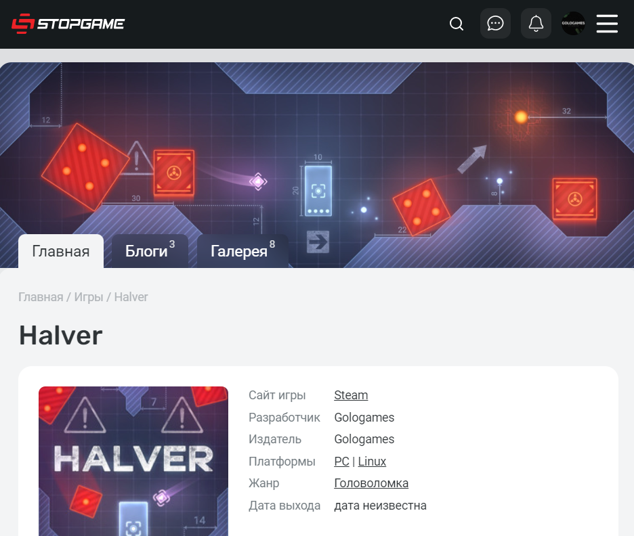Select the Главная tab
This screenshot has width=634, height=536.
coord(61,251)
